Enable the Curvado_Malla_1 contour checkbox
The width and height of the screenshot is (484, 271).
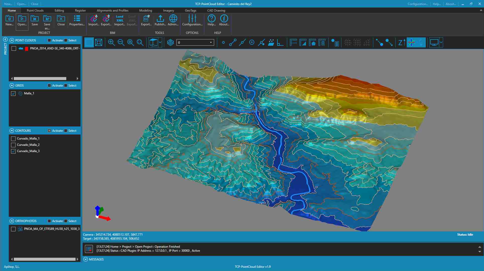tap(14, 139)
